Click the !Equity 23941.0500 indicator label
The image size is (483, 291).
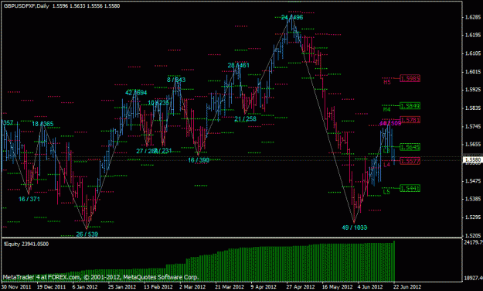click(26, 244)
